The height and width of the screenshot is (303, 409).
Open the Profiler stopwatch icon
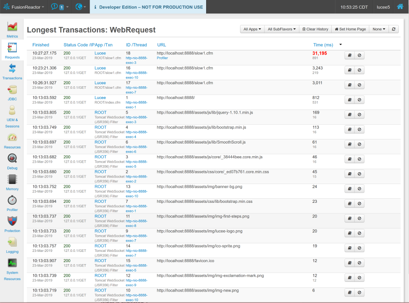tap(12, 200)
